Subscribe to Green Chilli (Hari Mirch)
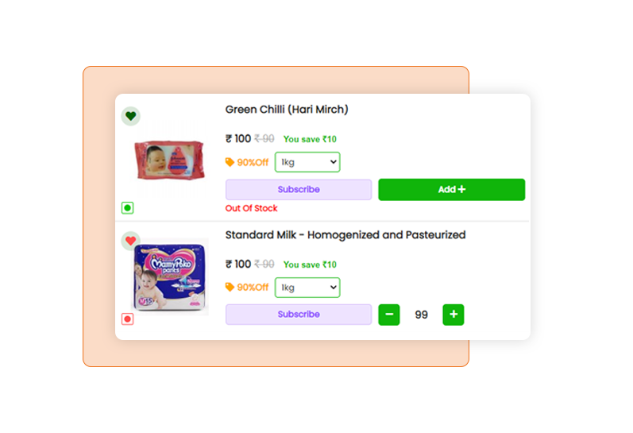 pyautogui.click(x=299, y=189)
